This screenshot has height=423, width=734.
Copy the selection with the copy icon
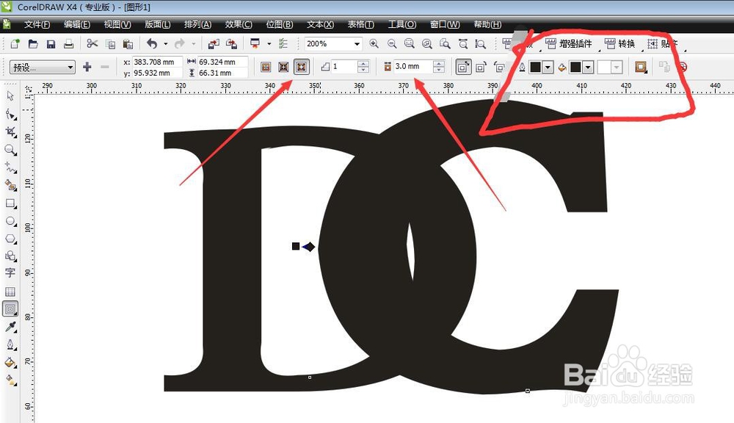pyautogui.click(x=111, y=44)
